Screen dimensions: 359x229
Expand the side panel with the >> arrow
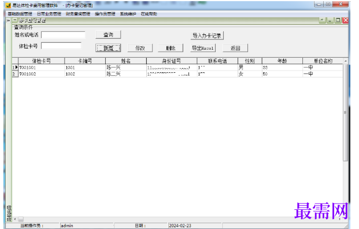[9, 20]
